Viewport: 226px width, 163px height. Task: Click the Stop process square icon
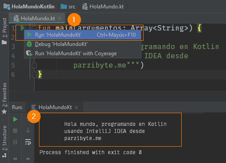coord(15,131)
